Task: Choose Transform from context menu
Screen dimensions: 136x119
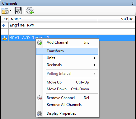Action: pyautogui.click(x=67, y=51)
